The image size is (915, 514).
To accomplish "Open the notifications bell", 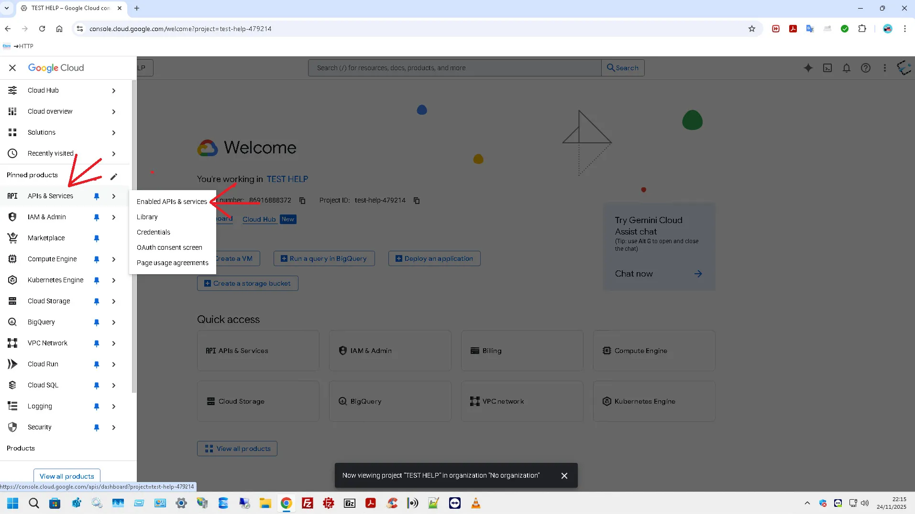I will click(846, 68).
